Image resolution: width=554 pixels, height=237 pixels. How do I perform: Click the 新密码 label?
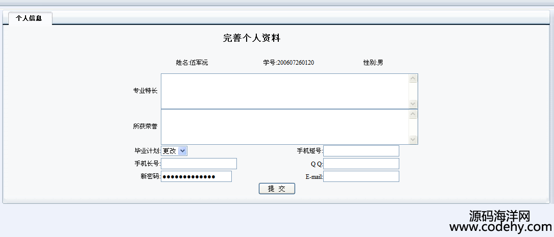(151, 176)
